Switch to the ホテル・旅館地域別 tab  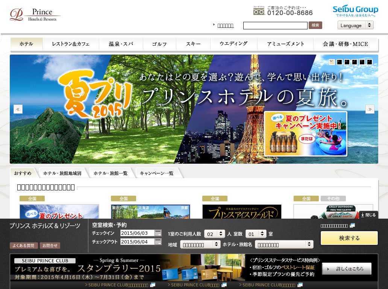62,173
